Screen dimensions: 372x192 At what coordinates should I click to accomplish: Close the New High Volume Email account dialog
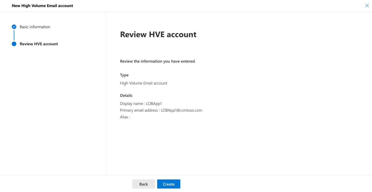pyautogui.click(x=367, y=5)
